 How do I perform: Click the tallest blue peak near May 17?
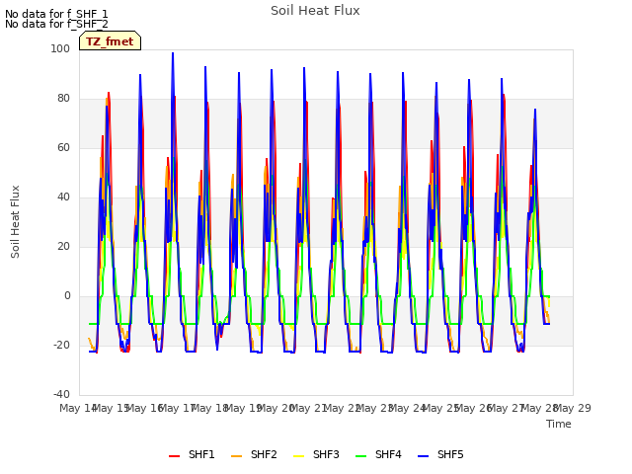(x=173, y=53)
